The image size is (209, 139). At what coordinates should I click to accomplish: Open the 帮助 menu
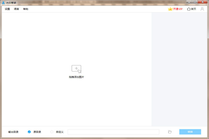[26, 9]
